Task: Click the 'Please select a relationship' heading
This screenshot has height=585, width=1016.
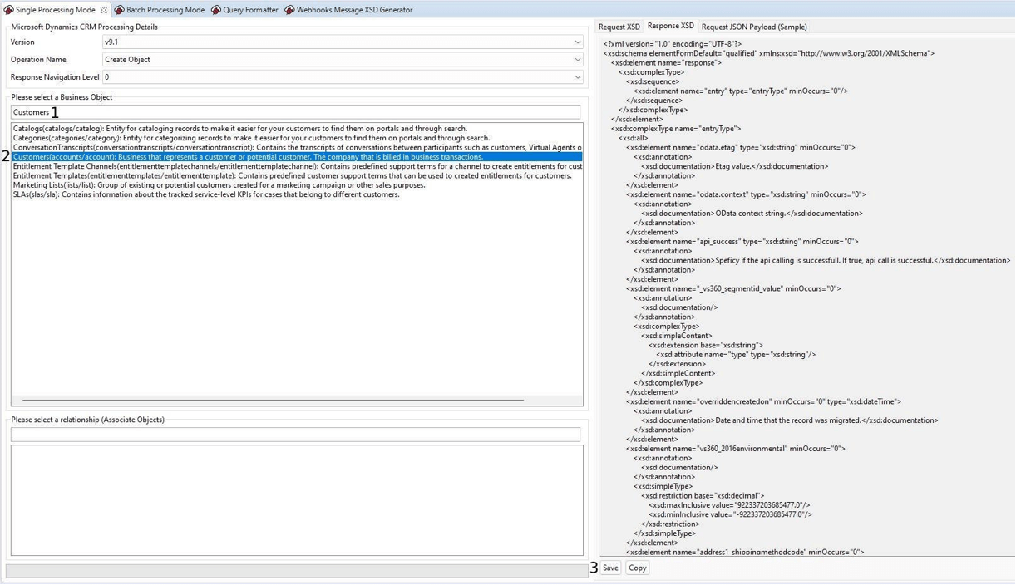Action: pos(87,420)
